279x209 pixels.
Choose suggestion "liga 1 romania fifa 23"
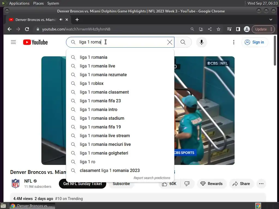pyautogui.click(x=120, y=101)
